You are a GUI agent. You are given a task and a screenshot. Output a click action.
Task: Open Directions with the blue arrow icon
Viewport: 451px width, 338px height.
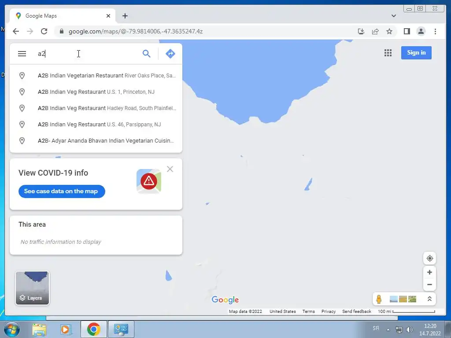click(x=170, y=53)
